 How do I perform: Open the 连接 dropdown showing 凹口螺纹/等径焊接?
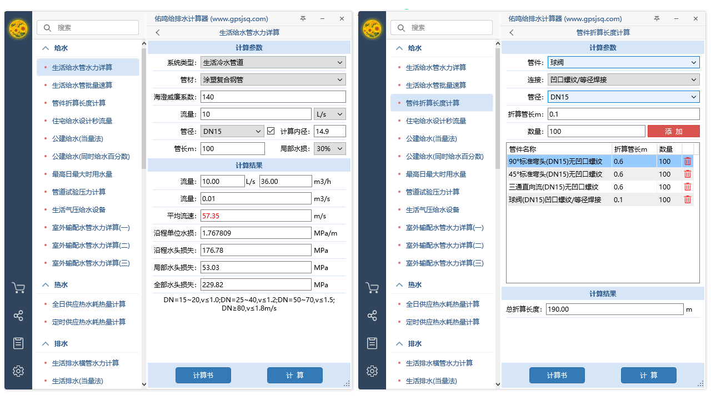[623, 79]
